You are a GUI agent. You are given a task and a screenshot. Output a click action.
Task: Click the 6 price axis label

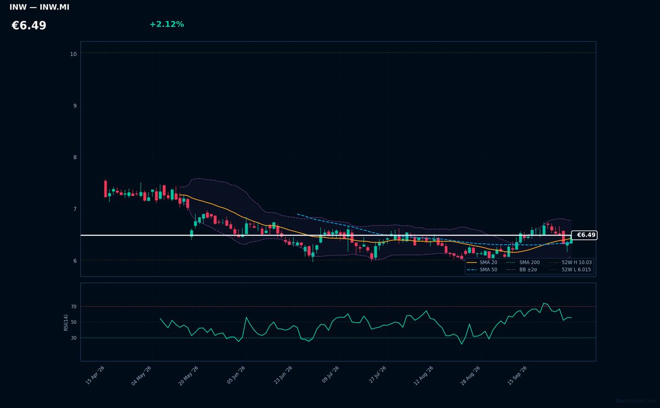click(x=75, y=261)
